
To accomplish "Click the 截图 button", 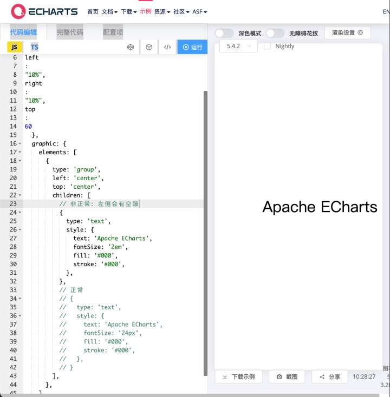I will tap(287, 377).
